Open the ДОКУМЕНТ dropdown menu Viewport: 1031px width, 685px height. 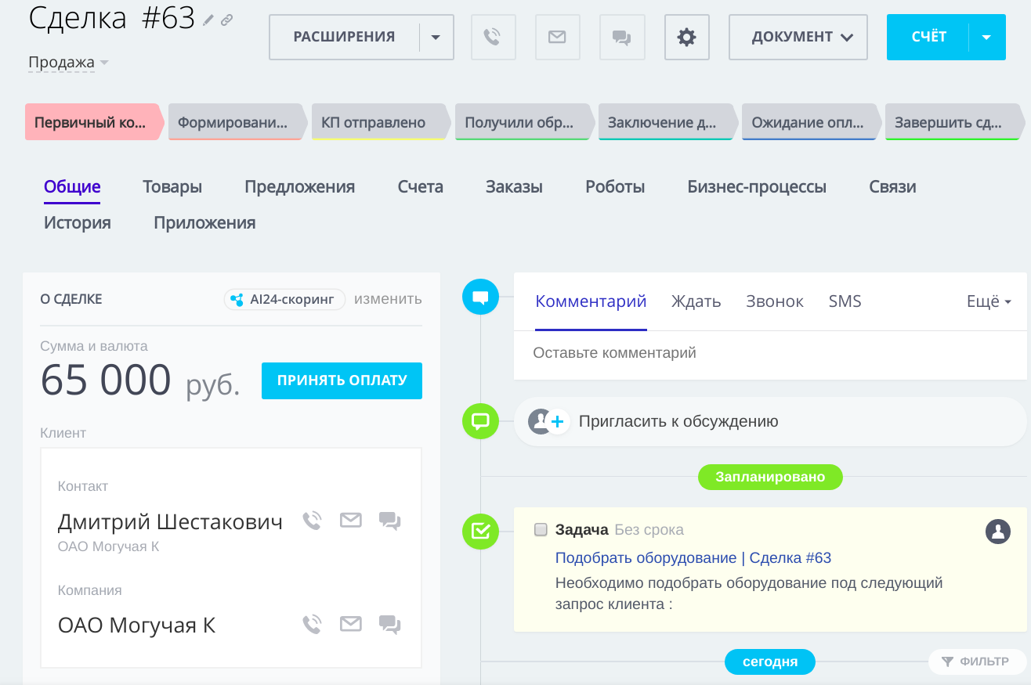(798, 37)
